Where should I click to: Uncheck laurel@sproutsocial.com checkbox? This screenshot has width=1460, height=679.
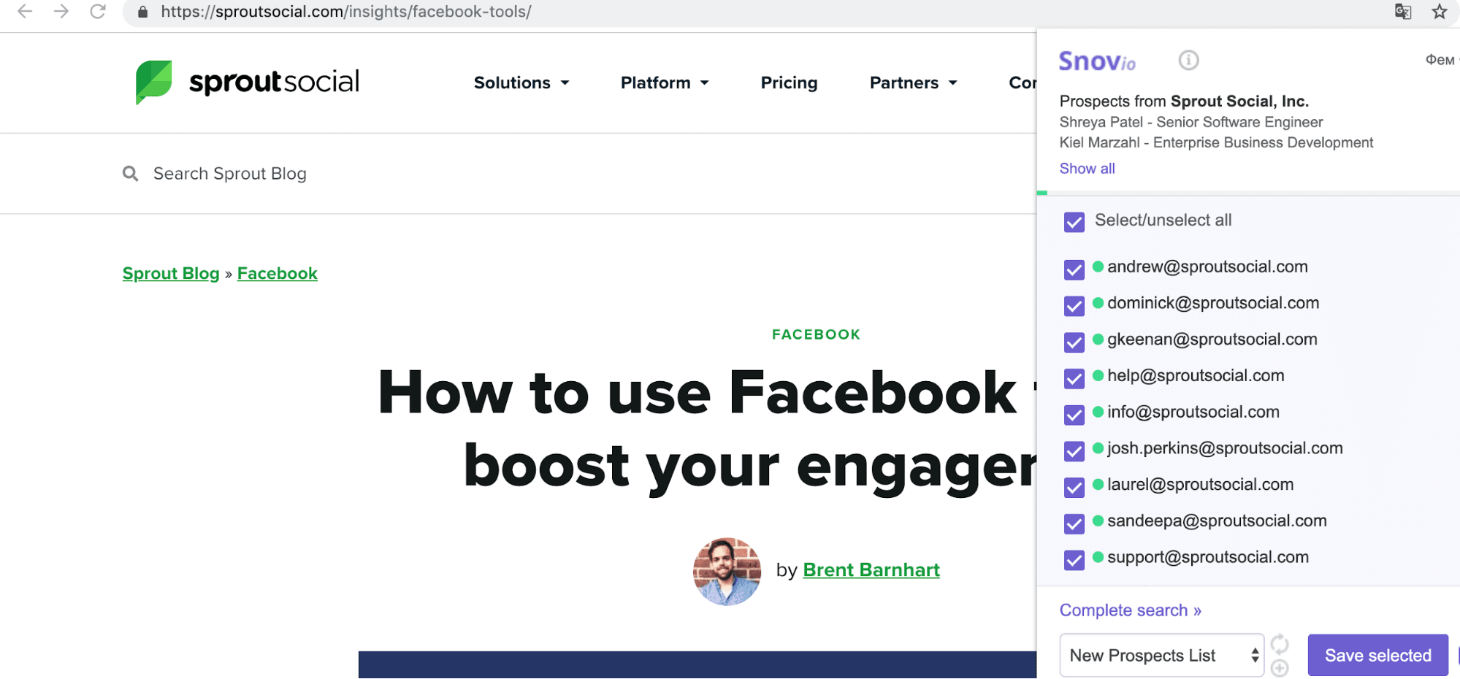(x=1074, y=487)
